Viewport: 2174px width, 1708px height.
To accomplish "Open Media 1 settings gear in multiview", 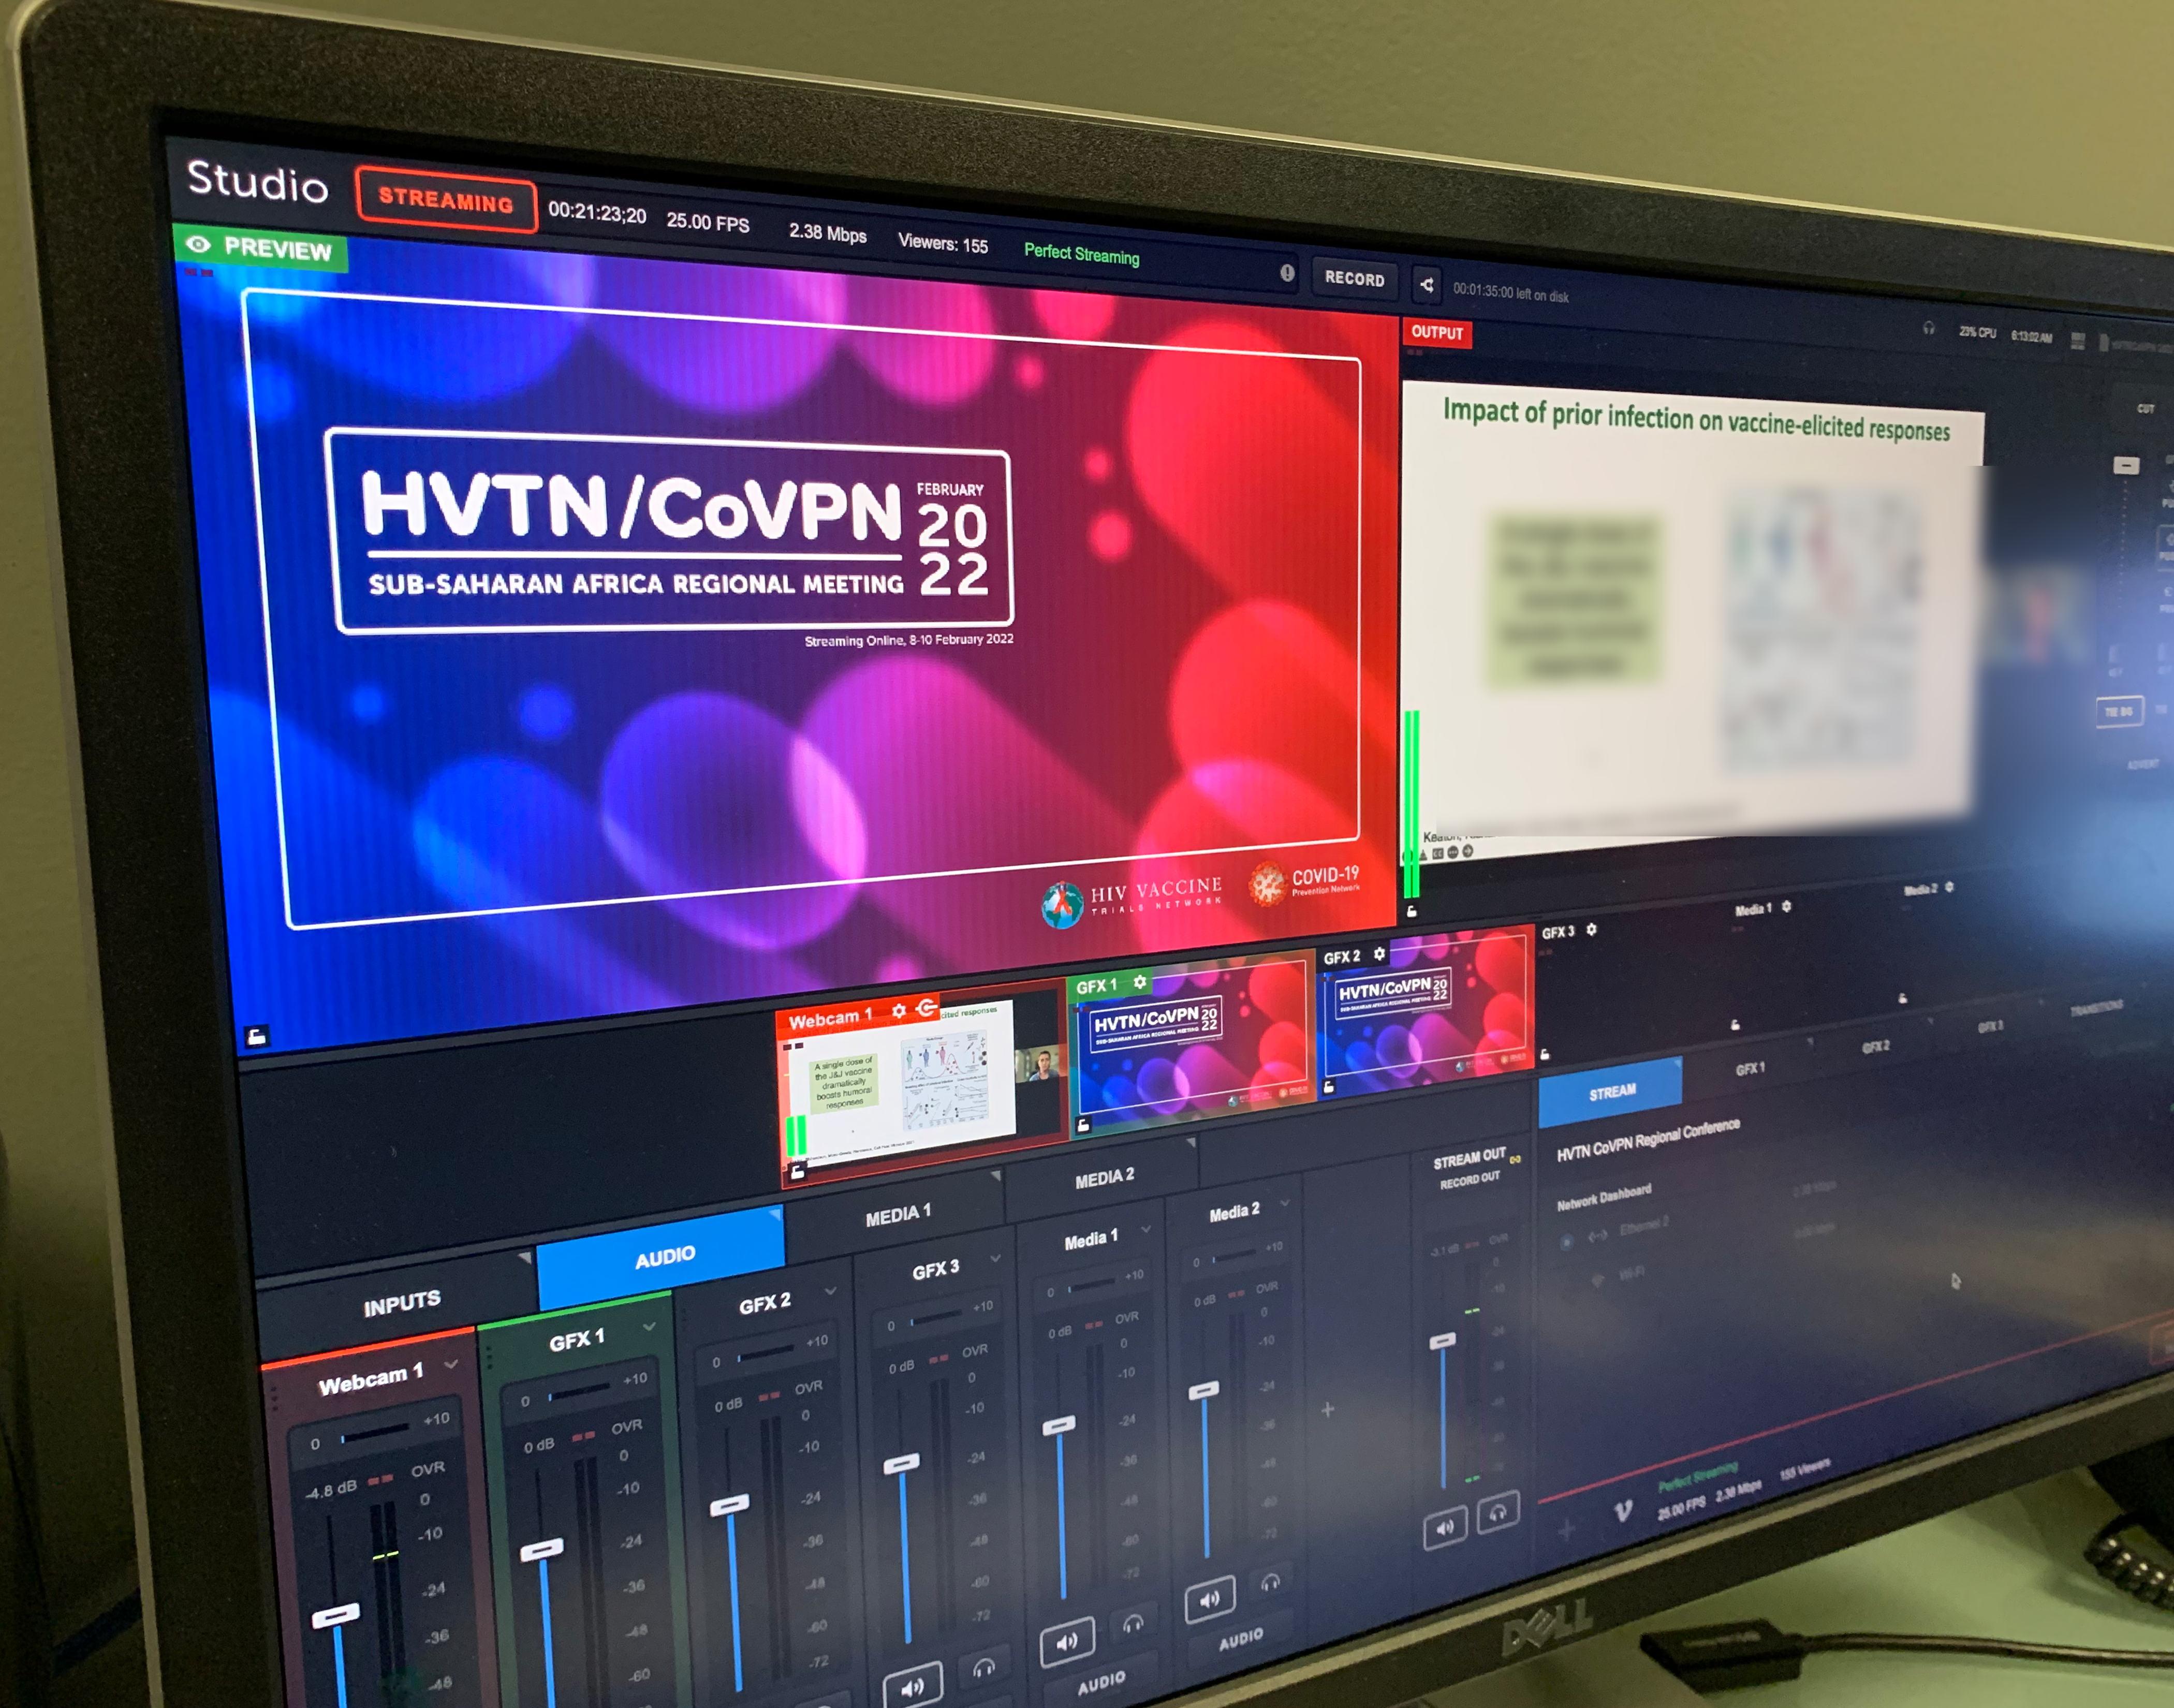I will [1786, 907].
